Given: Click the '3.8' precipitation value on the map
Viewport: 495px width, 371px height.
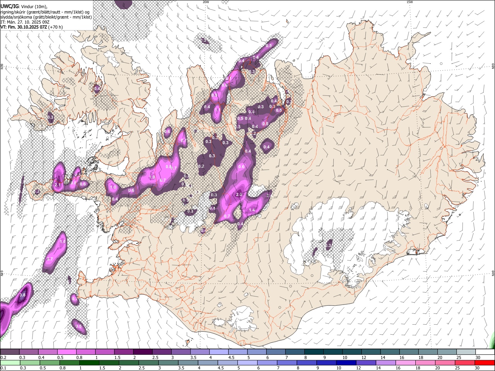Looking at the screenshot, I should coord(22,295).
